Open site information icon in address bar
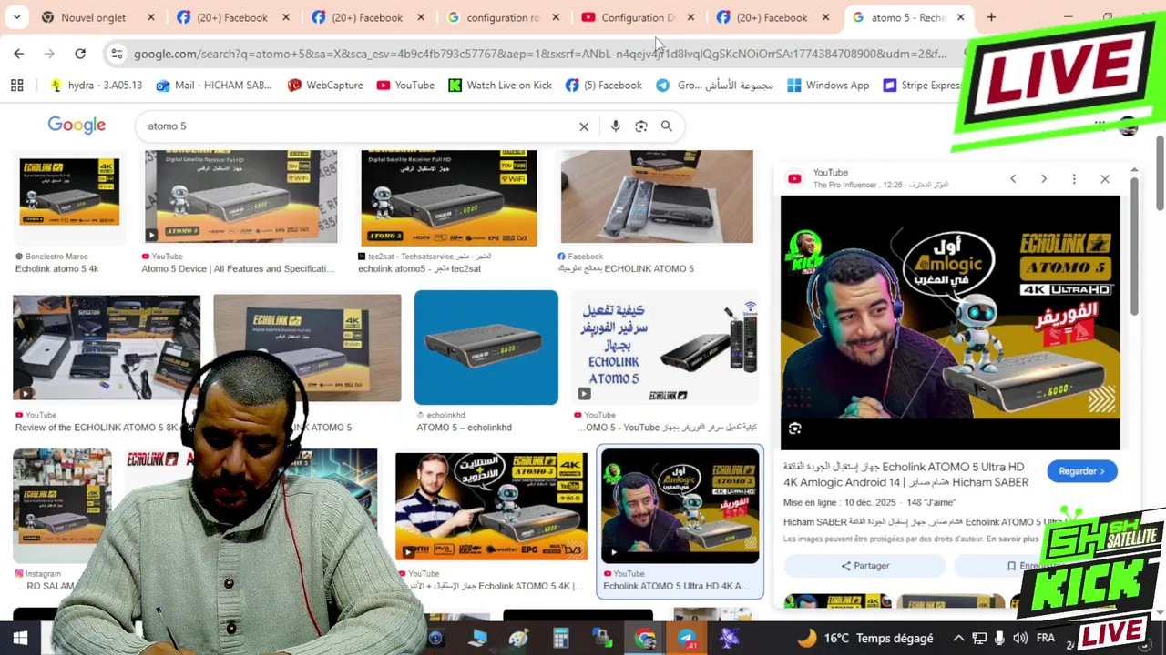The height and width of the screenshot is (655, 1166). pyautogui.click(x=117, y=54)
